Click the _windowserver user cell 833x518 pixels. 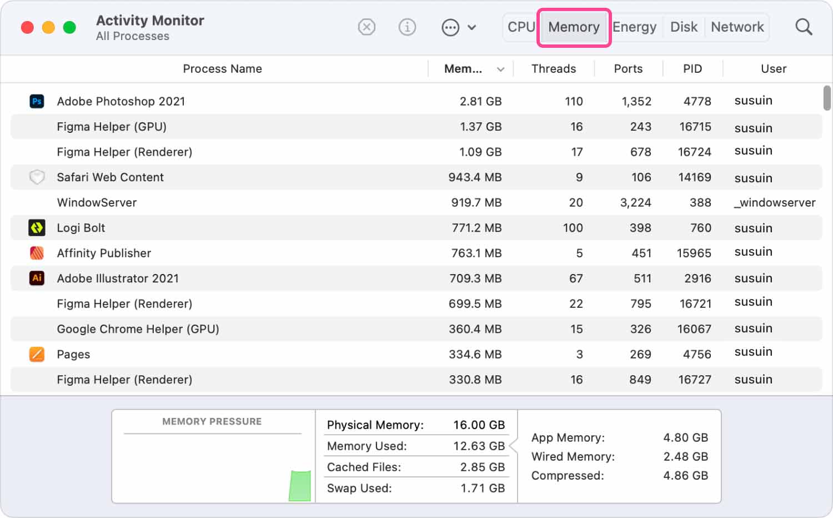pos(775,202)
